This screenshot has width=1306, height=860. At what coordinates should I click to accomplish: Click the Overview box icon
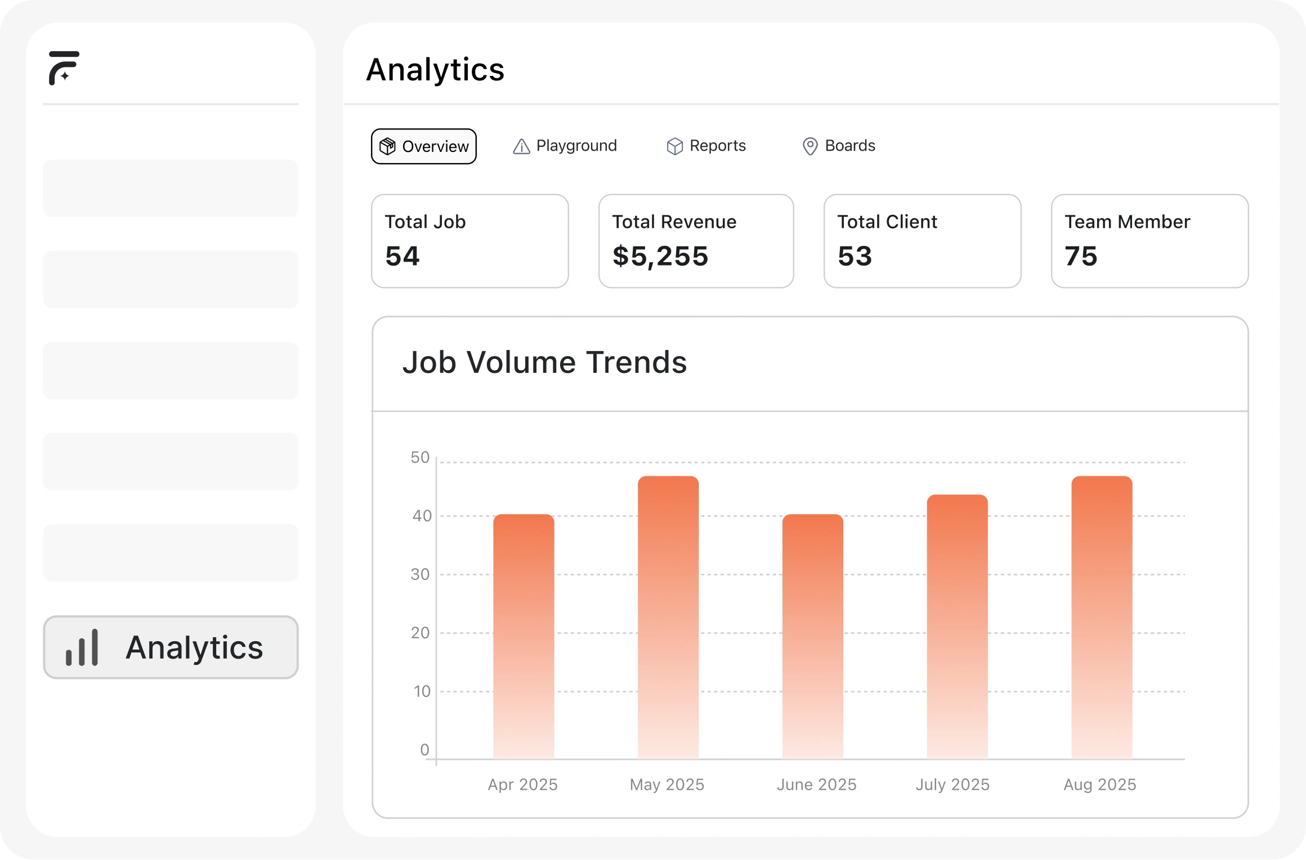point(387,146)
